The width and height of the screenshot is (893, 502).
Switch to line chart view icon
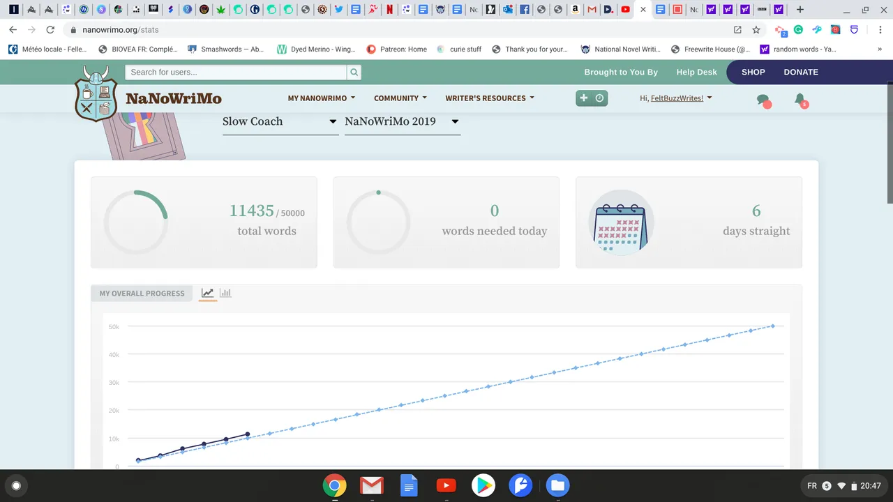click(207, 293)
